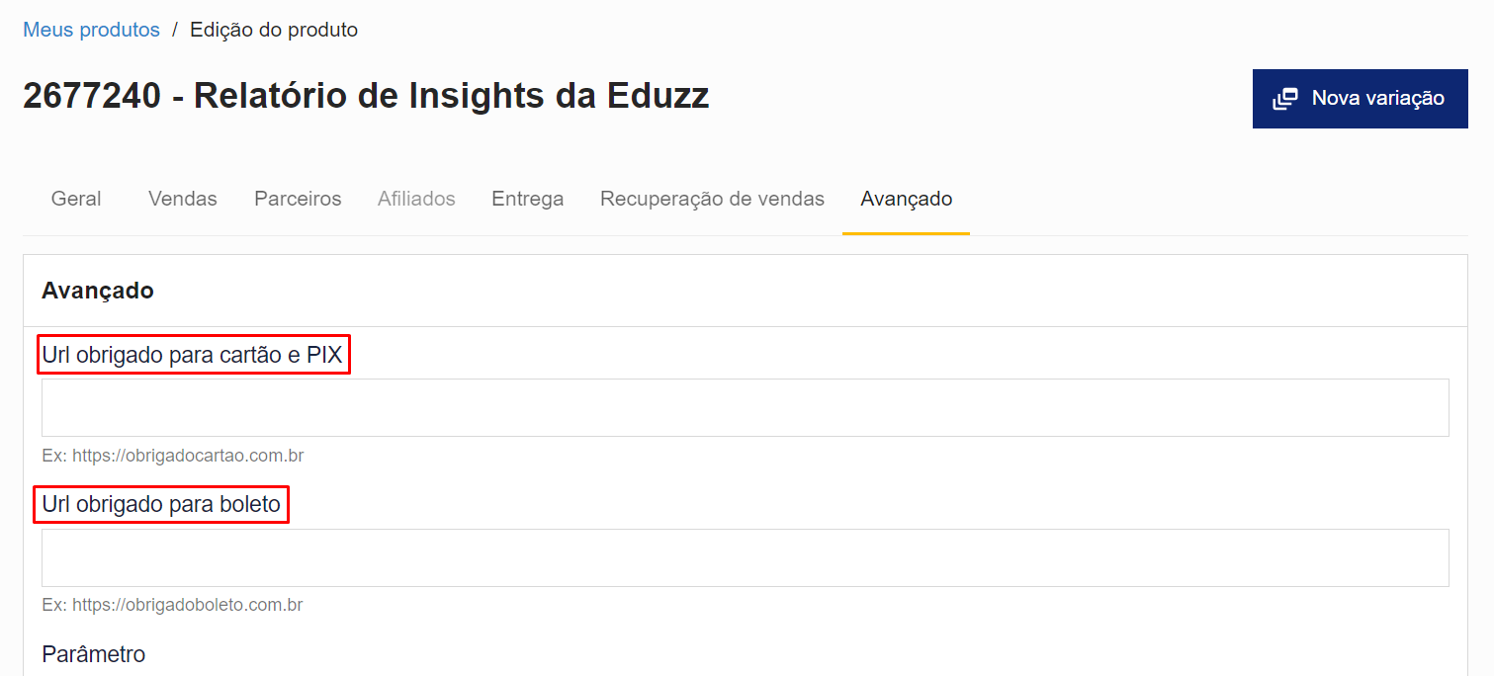1494x676 pixels.
Task: Focus the boleto thank-you URL field
Action: coord(745,557)
